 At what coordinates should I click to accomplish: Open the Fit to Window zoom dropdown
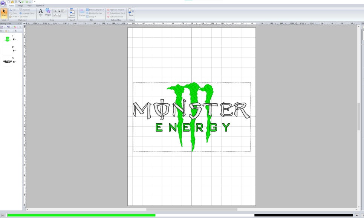coord(63,11)
